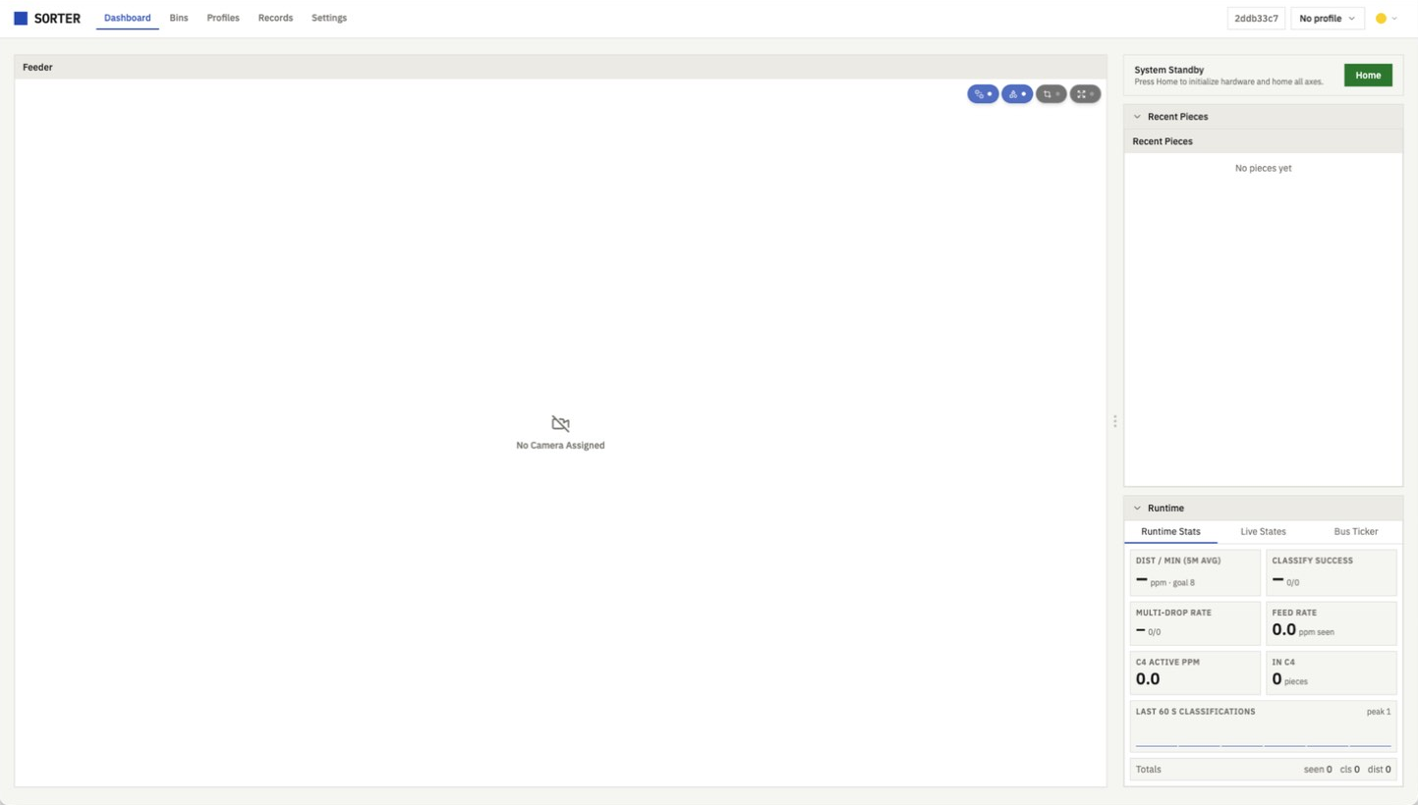
Task: Open the No profile dropdown
Action: point(1327,19)
